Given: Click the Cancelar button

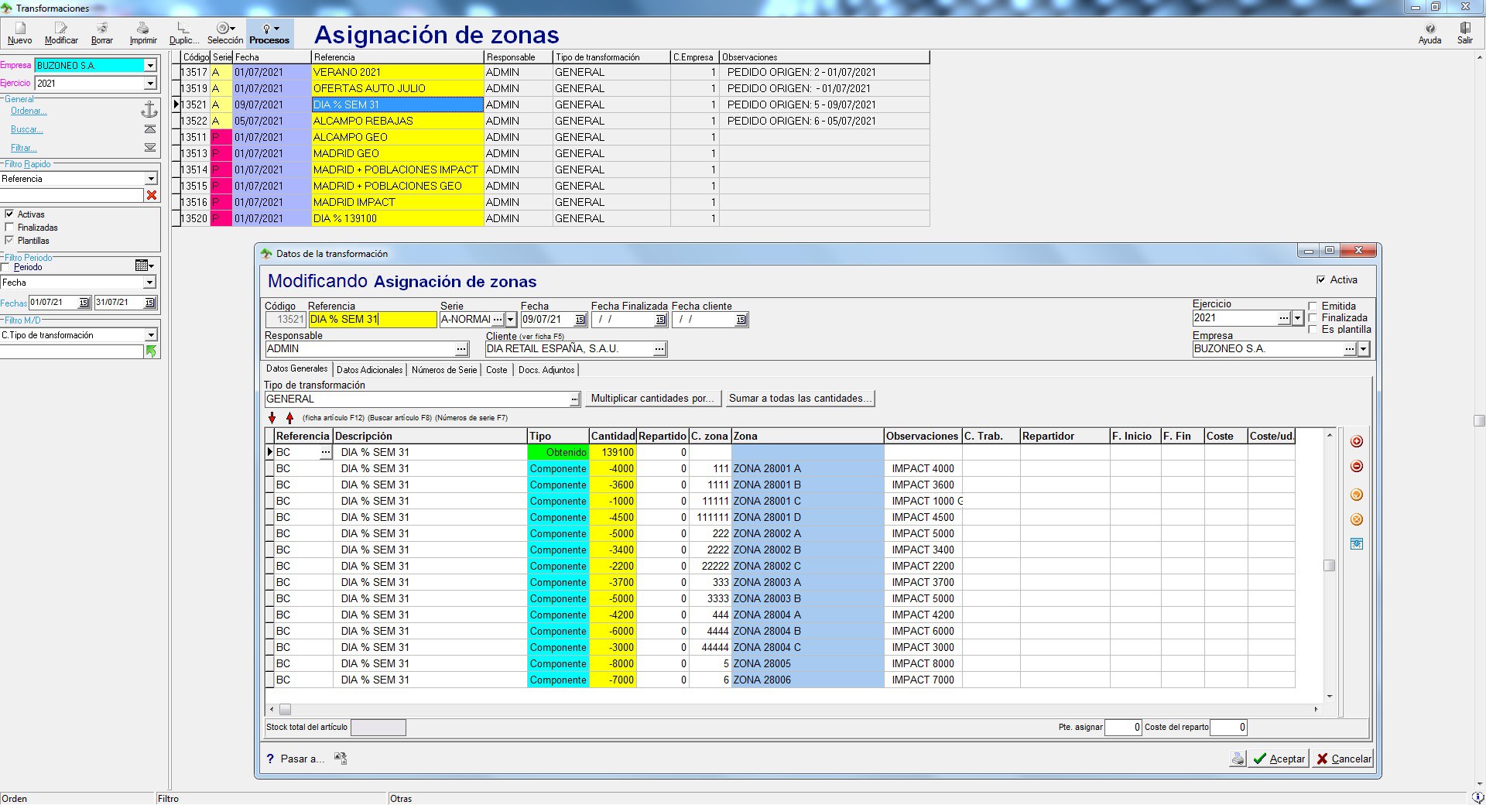Looking at the screenshot, I should click(1344, 759).
